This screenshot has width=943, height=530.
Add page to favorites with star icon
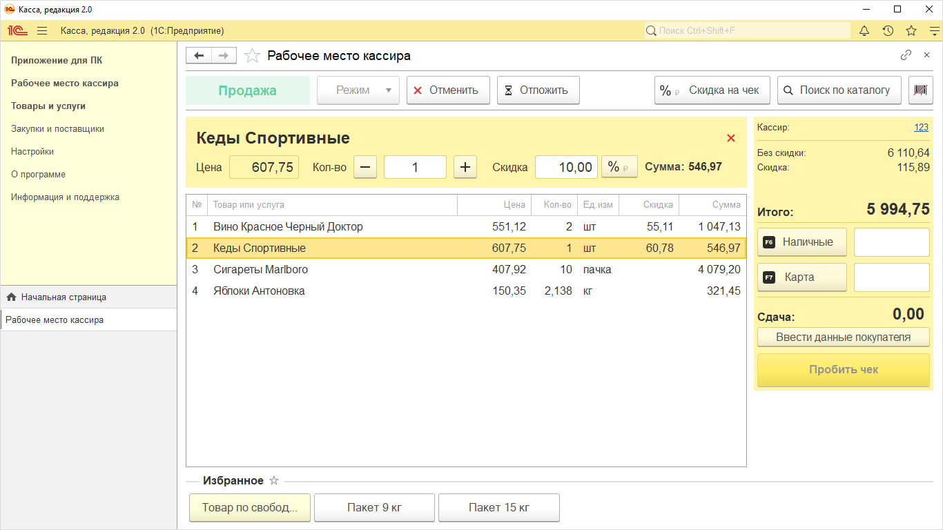click(x=253, y=56)
